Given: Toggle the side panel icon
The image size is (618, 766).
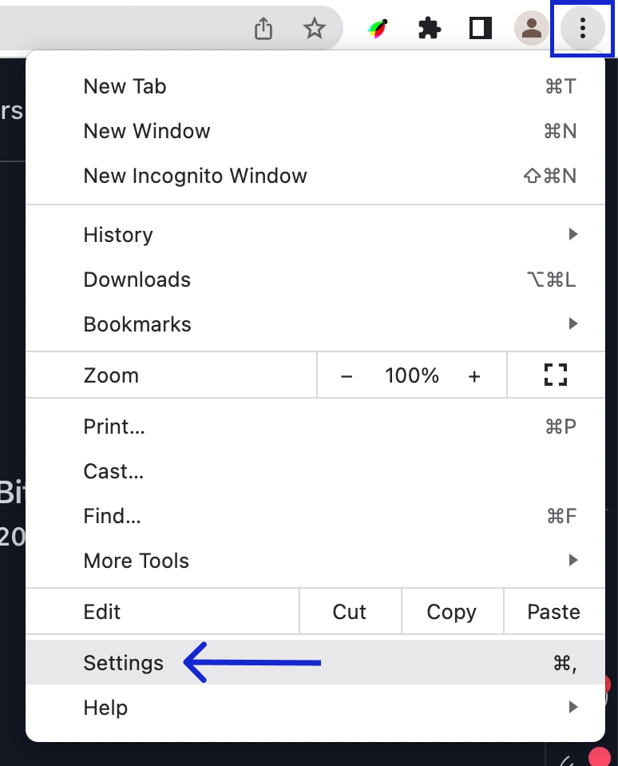Looking at the screenshot, I should pyautogui.click(x=480, y=30).
